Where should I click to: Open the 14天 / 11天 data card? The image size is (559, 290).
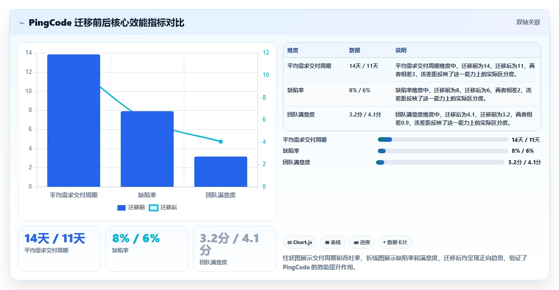point(59,249)
